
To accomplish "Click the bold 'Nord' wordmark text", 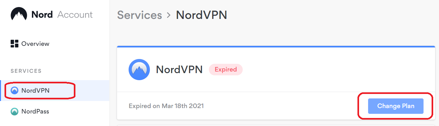I will (x=42, y=14).
